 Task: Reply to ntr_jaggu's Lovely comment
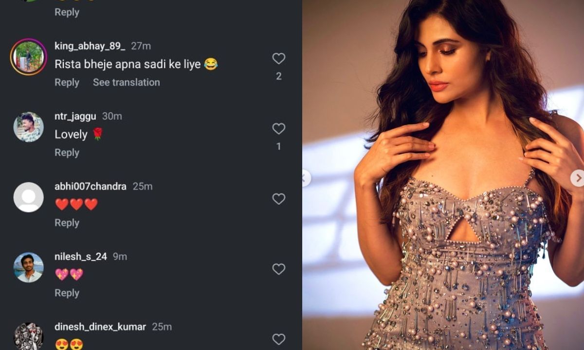[67, 153]
